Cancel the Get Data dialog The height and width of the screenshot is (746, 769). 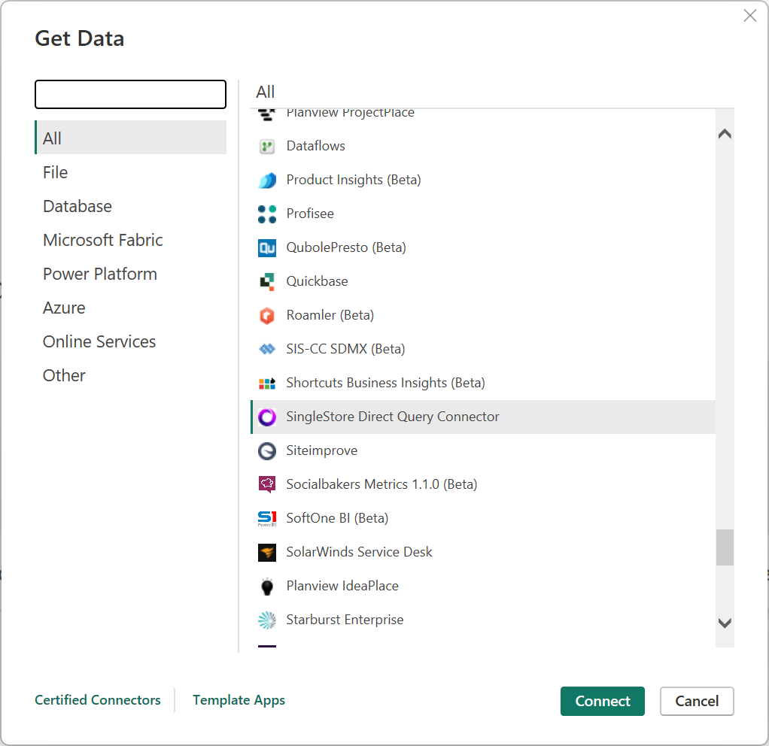point(696,701)
